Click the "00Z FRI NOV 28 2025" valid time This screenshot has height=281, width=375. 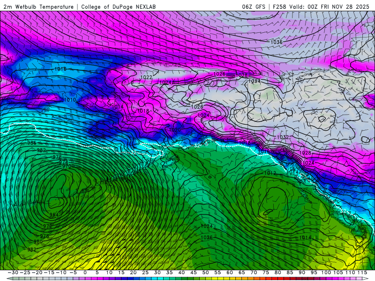(x=338, y=7)
